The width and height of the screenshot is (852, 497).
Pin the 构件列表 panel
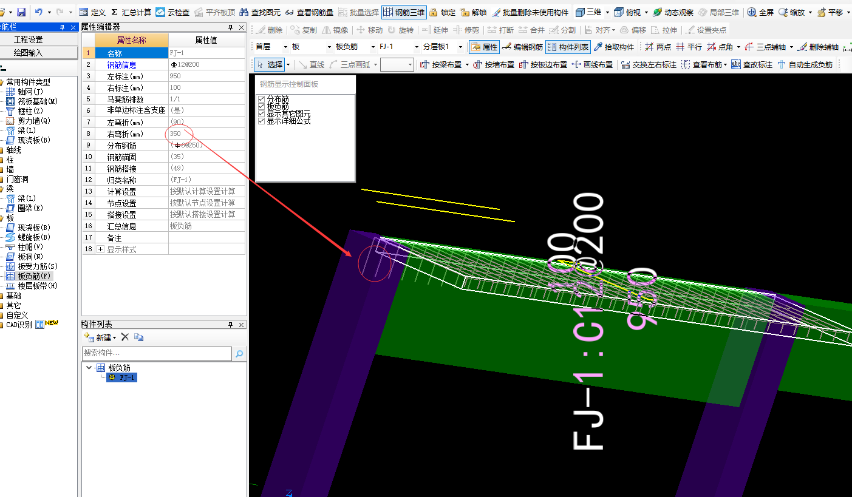coord(230,325)
